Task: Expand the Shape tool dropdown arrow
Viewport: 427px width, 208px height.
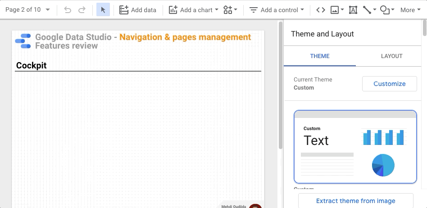Action: 392,10
